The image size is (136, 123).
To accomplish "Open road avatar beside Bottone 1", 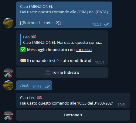I will point(8,115).
